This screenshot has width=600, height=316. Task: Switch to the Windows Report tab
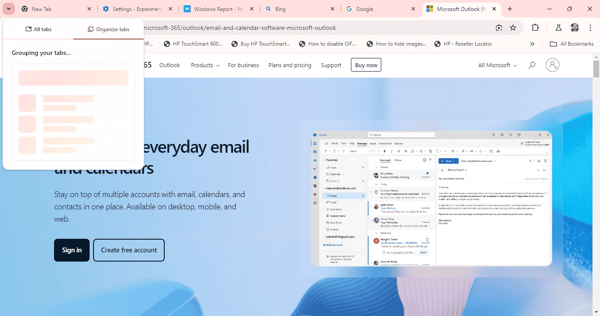[219, 9]
